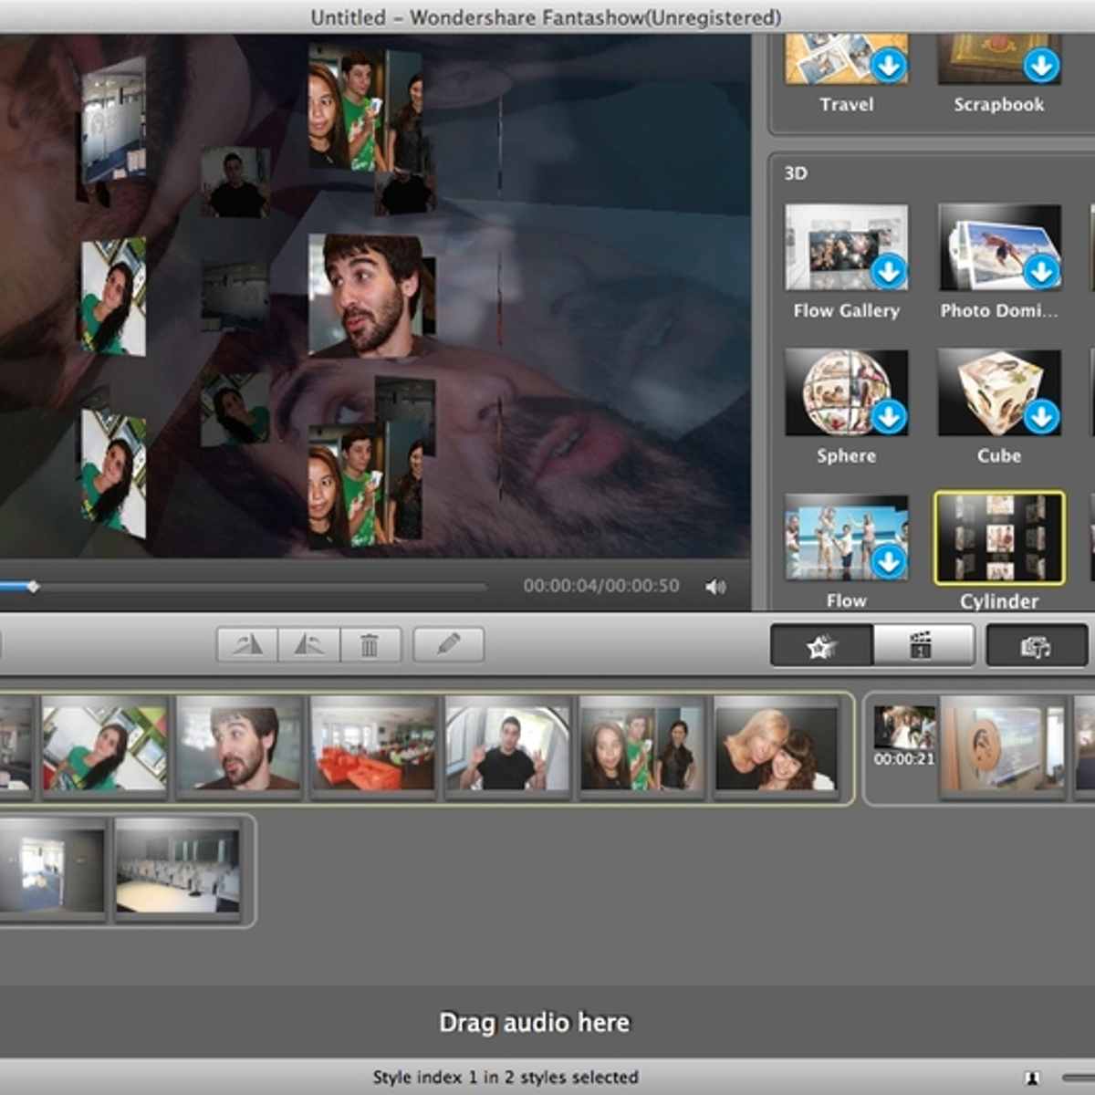
Task: Select the conference room tables clip
Action: (178, 869)
